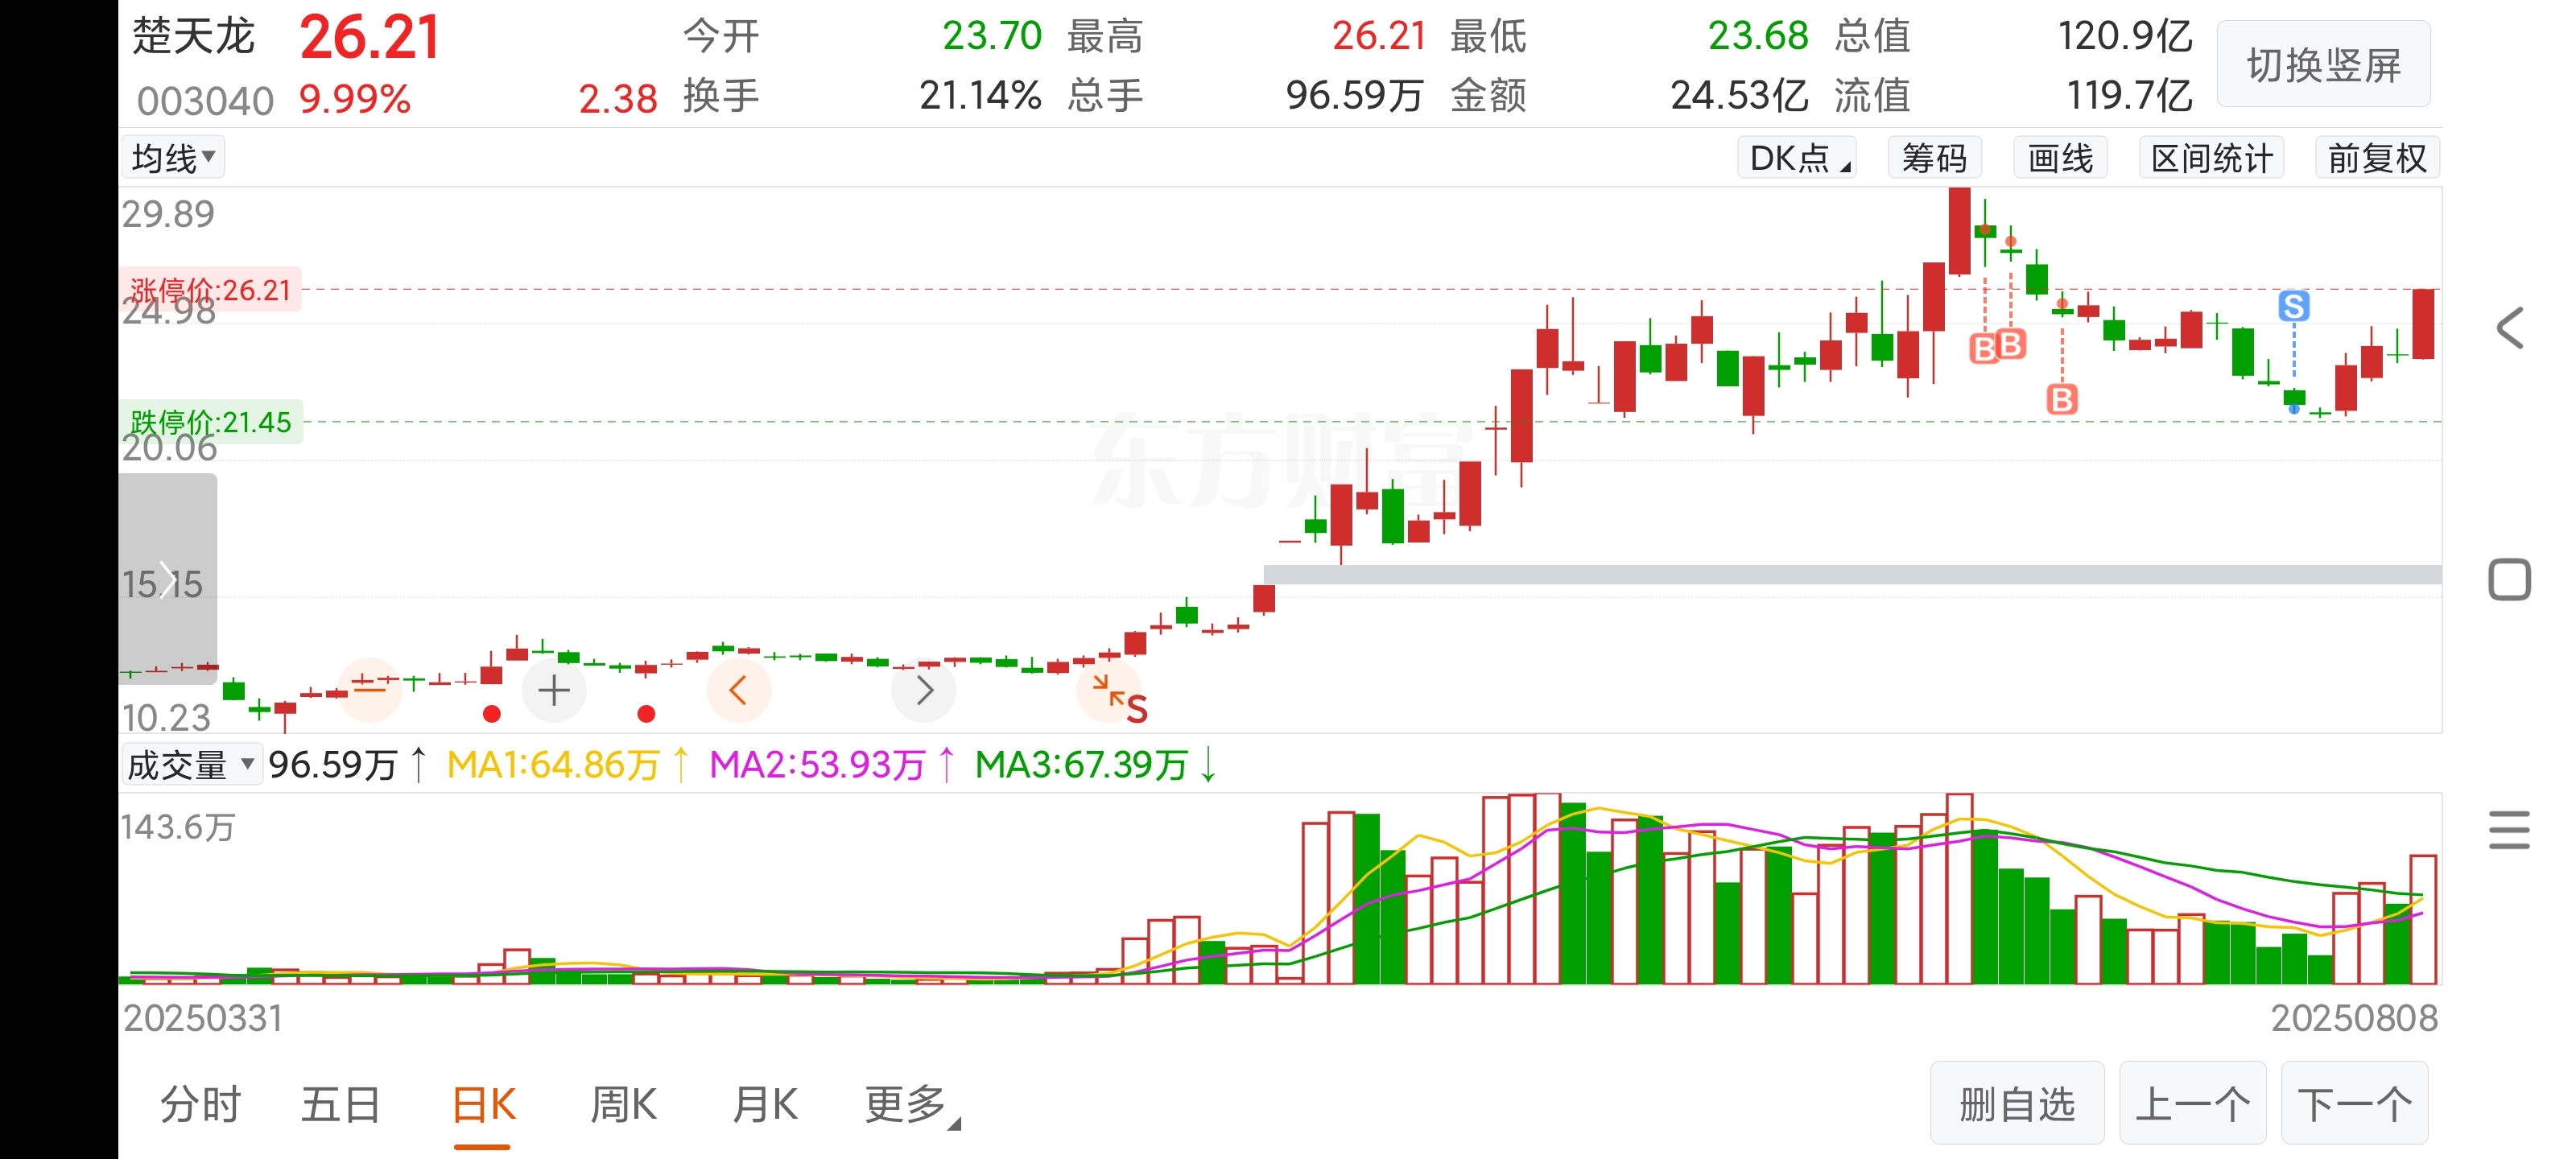Expand the gray side panel handle

pos(168,579)
